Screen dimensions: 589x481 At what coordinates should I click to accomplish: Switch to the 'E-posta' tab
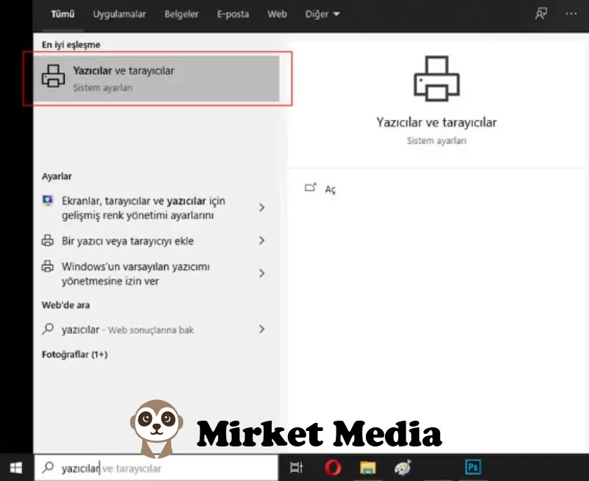(x=233, y=14)
